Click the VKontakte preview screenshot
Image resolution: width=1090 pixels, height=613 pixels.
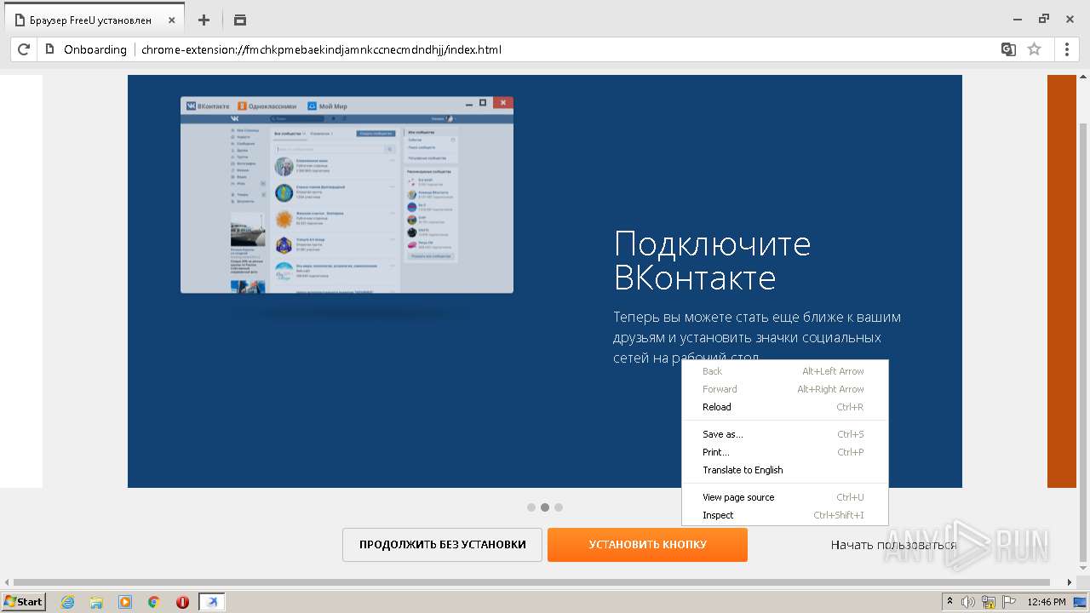point(347,195)
